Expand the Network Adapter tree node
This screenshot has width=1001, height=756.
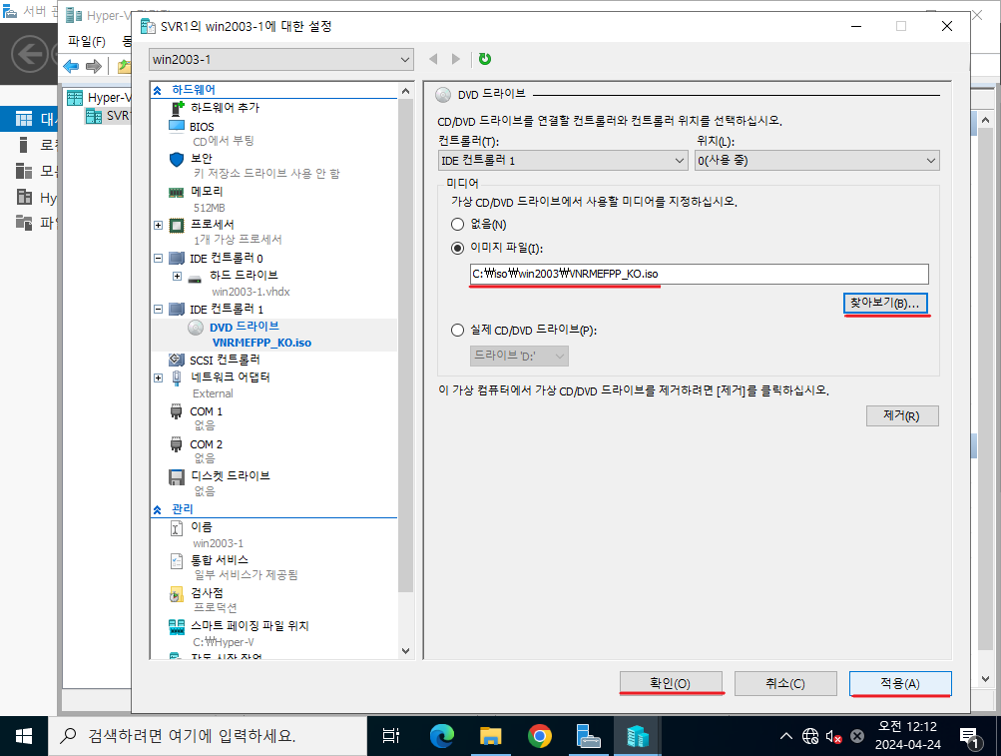159,378
